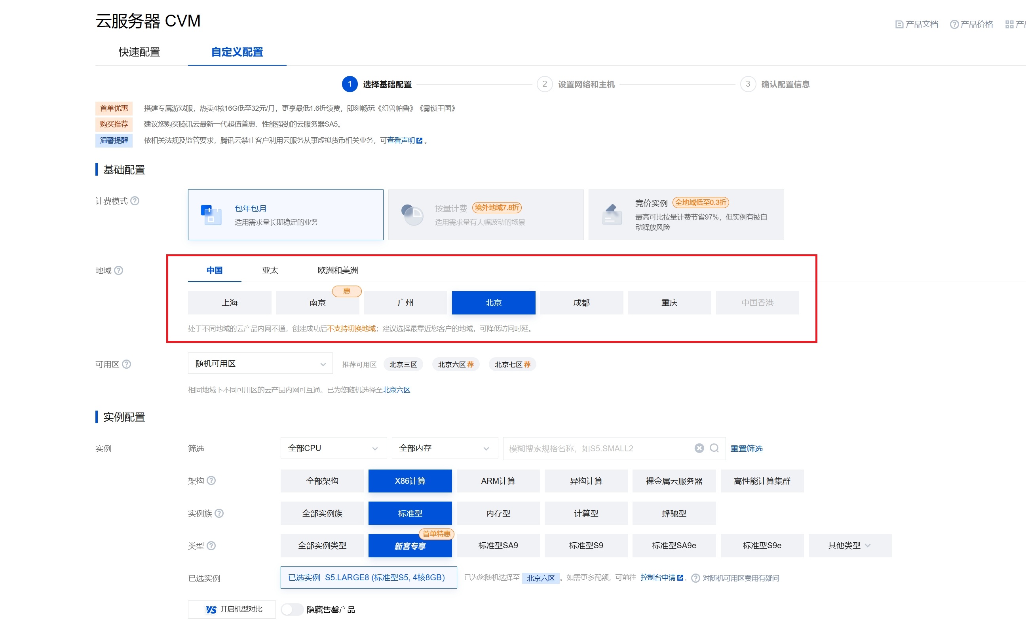Click the magnifier search icon in spec search
Viewport: 1026px width, 623px height.
click(x=714, y=448)
